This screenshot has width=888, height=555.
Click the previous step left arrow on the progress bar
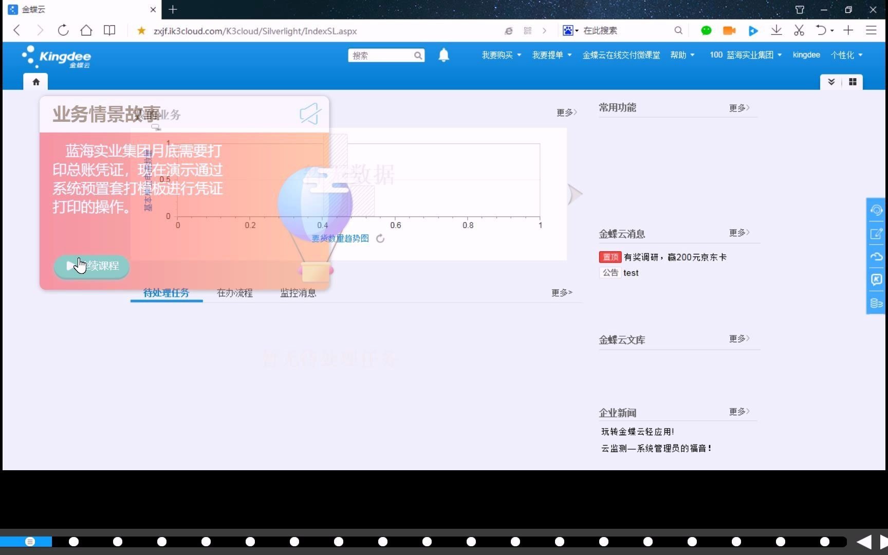(x=864, y=542)
